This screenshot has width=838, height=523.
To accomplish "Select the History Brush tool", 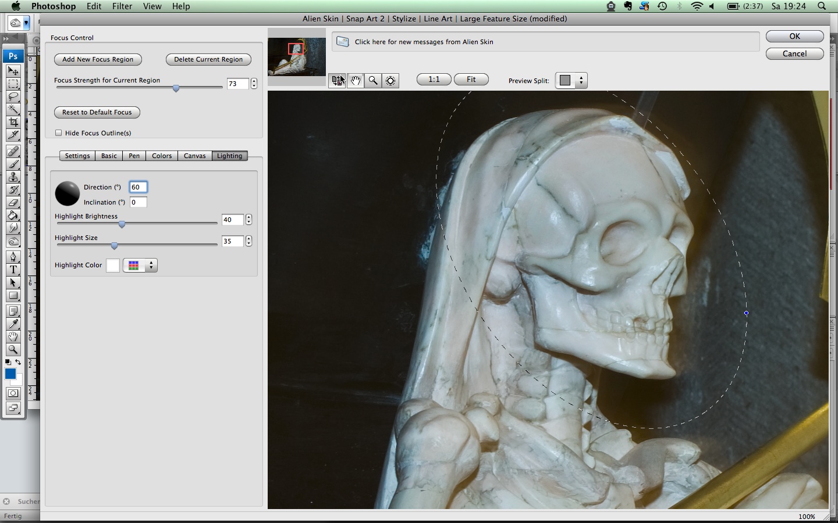I will click(13, 189).
